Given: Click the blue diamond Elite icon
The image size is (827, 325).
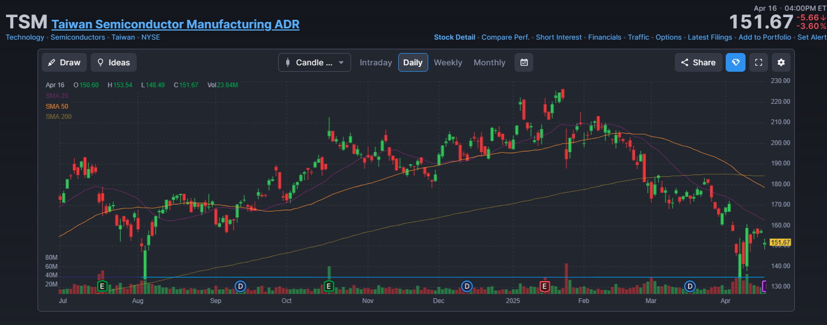Looking at the screenshot, I should click(x=735, y=63).
